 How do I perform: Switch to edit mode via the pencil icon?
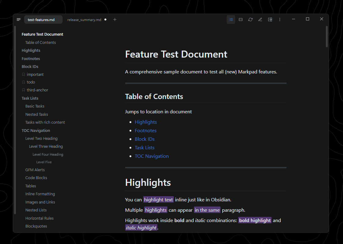260,19
